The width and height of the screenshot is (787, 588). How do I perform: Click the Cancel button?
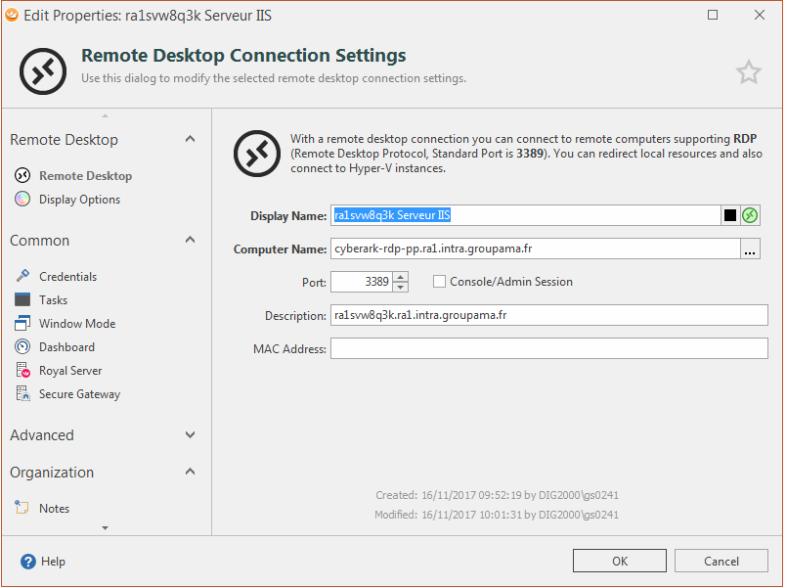(721, 562)
